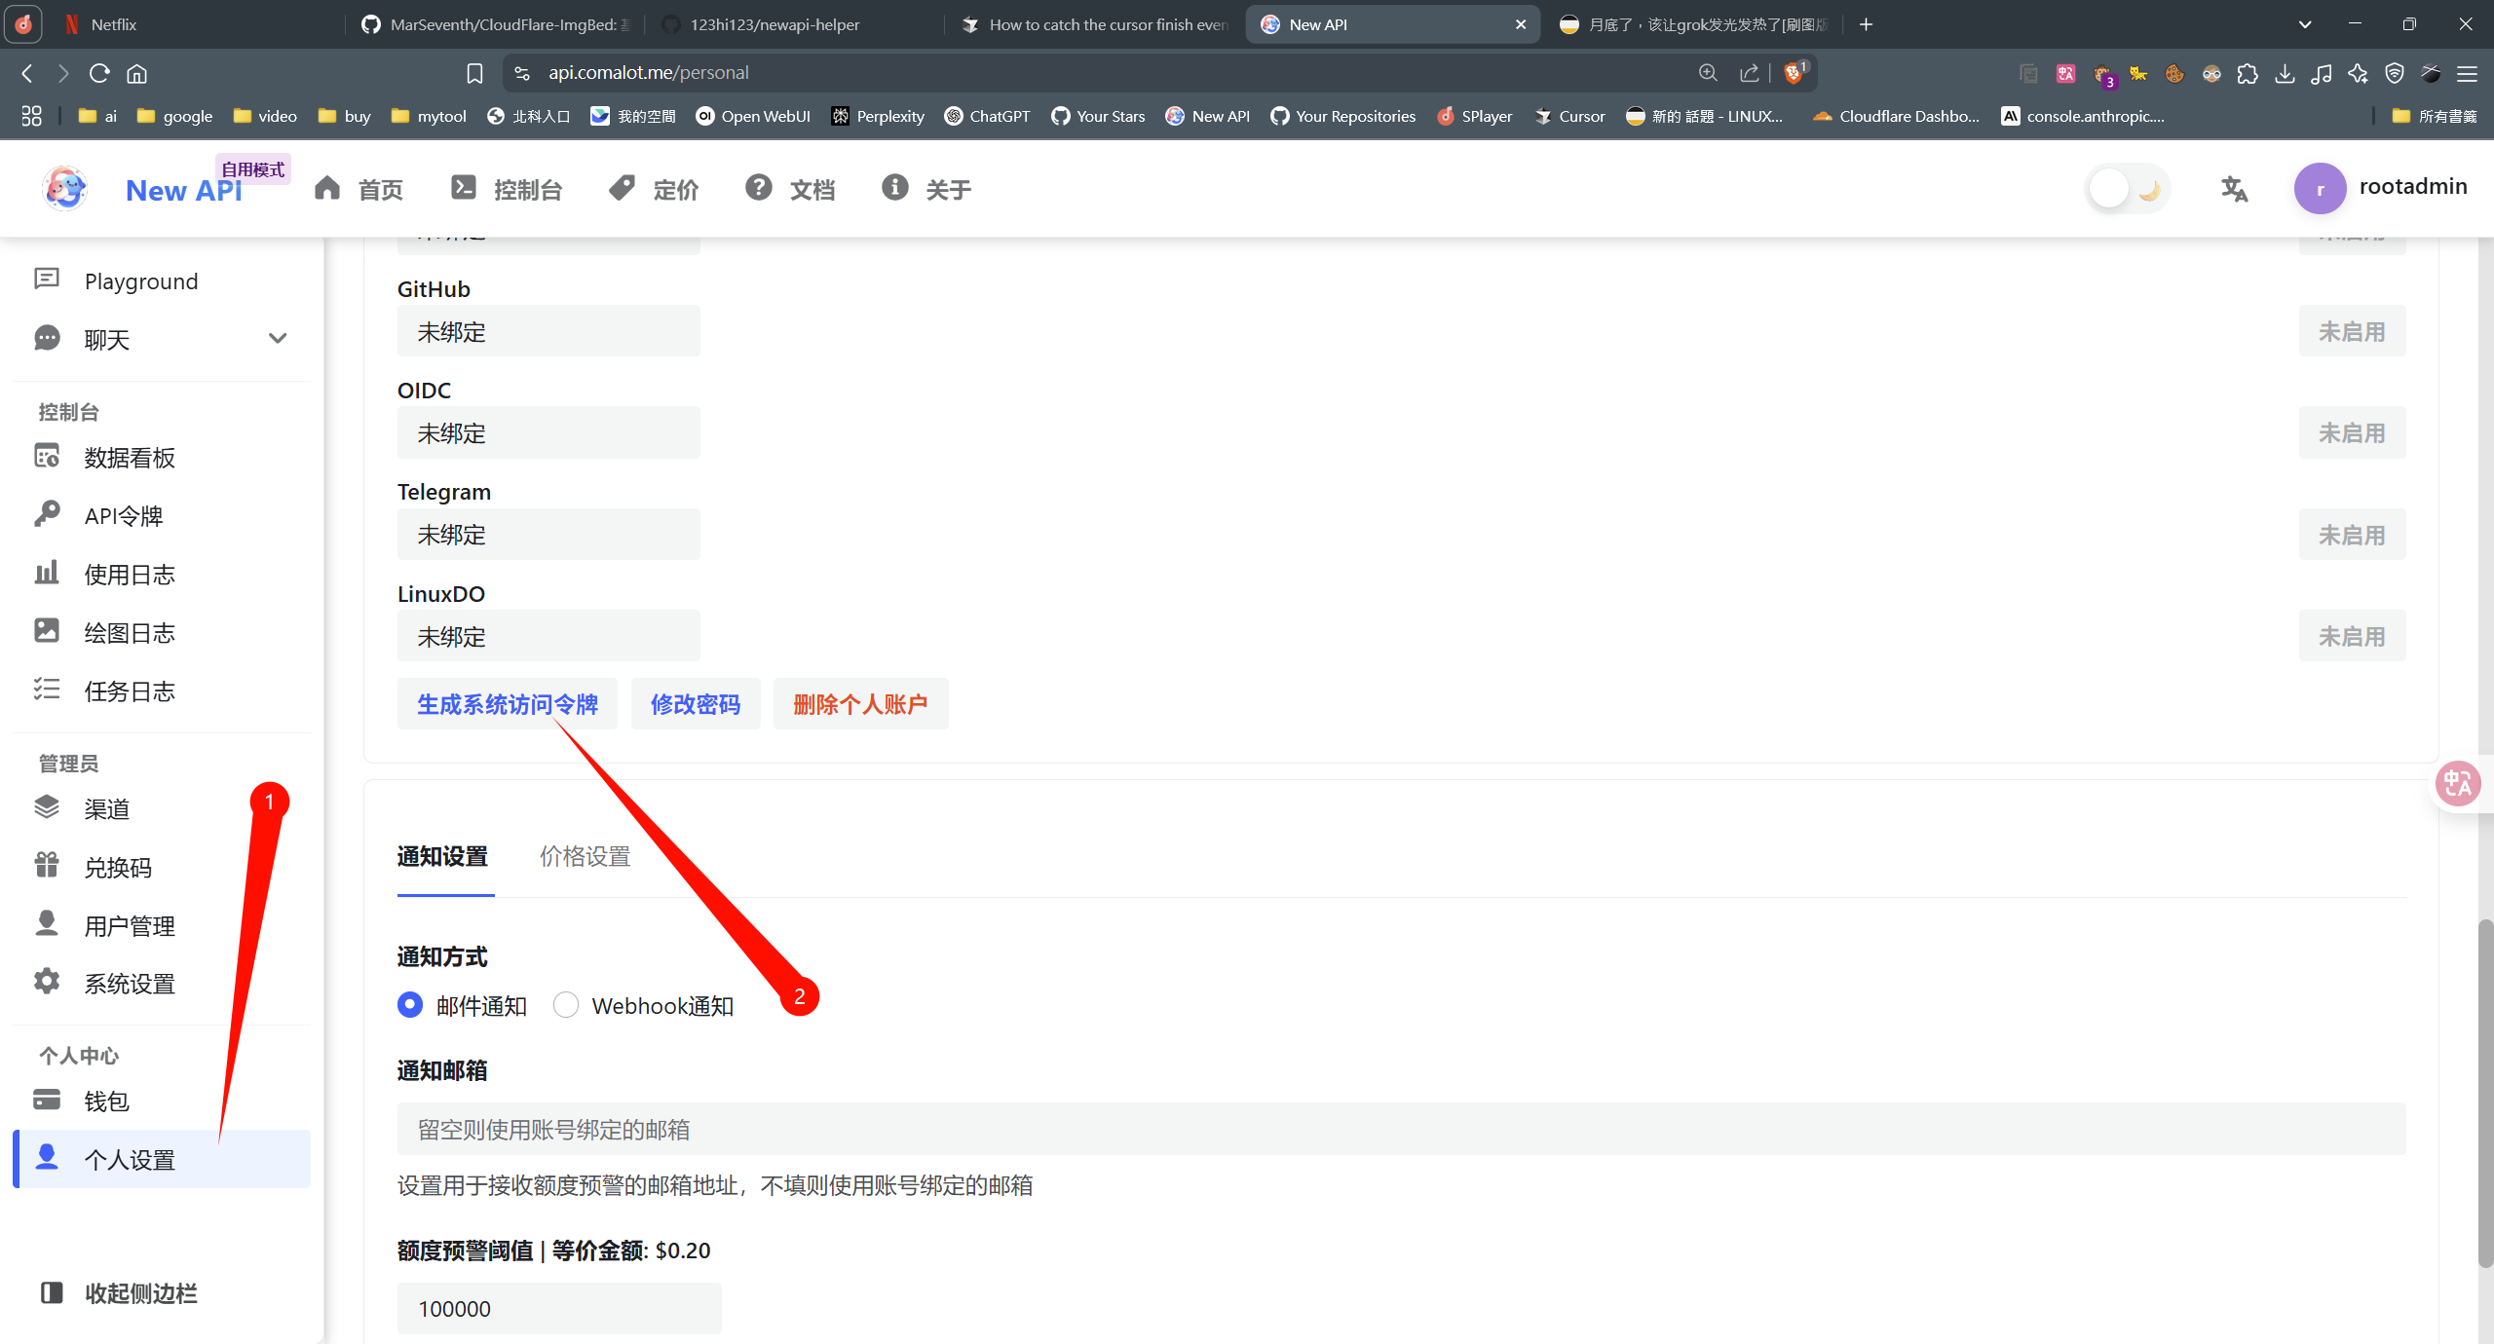Open 数据看板 dashboard sidebar icon
Image resolution: width=2494 pixels, height=1344 pixels.
point(47,457)
